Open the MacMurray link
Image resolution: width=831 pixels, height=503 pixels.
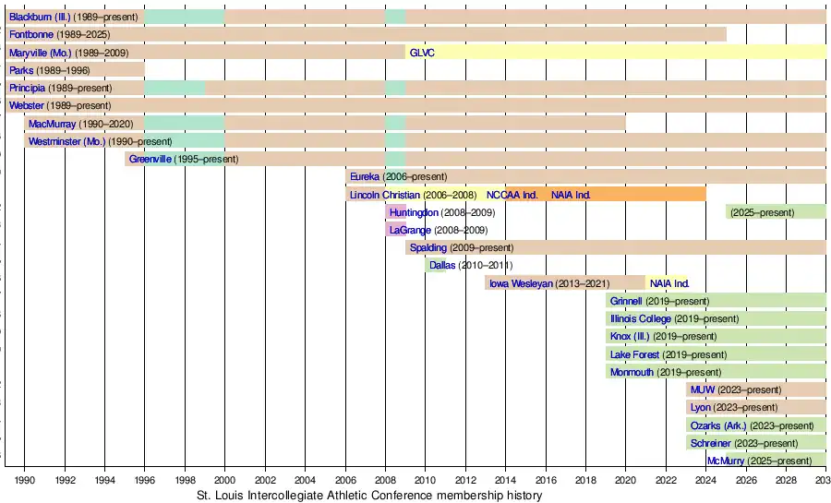53,124
